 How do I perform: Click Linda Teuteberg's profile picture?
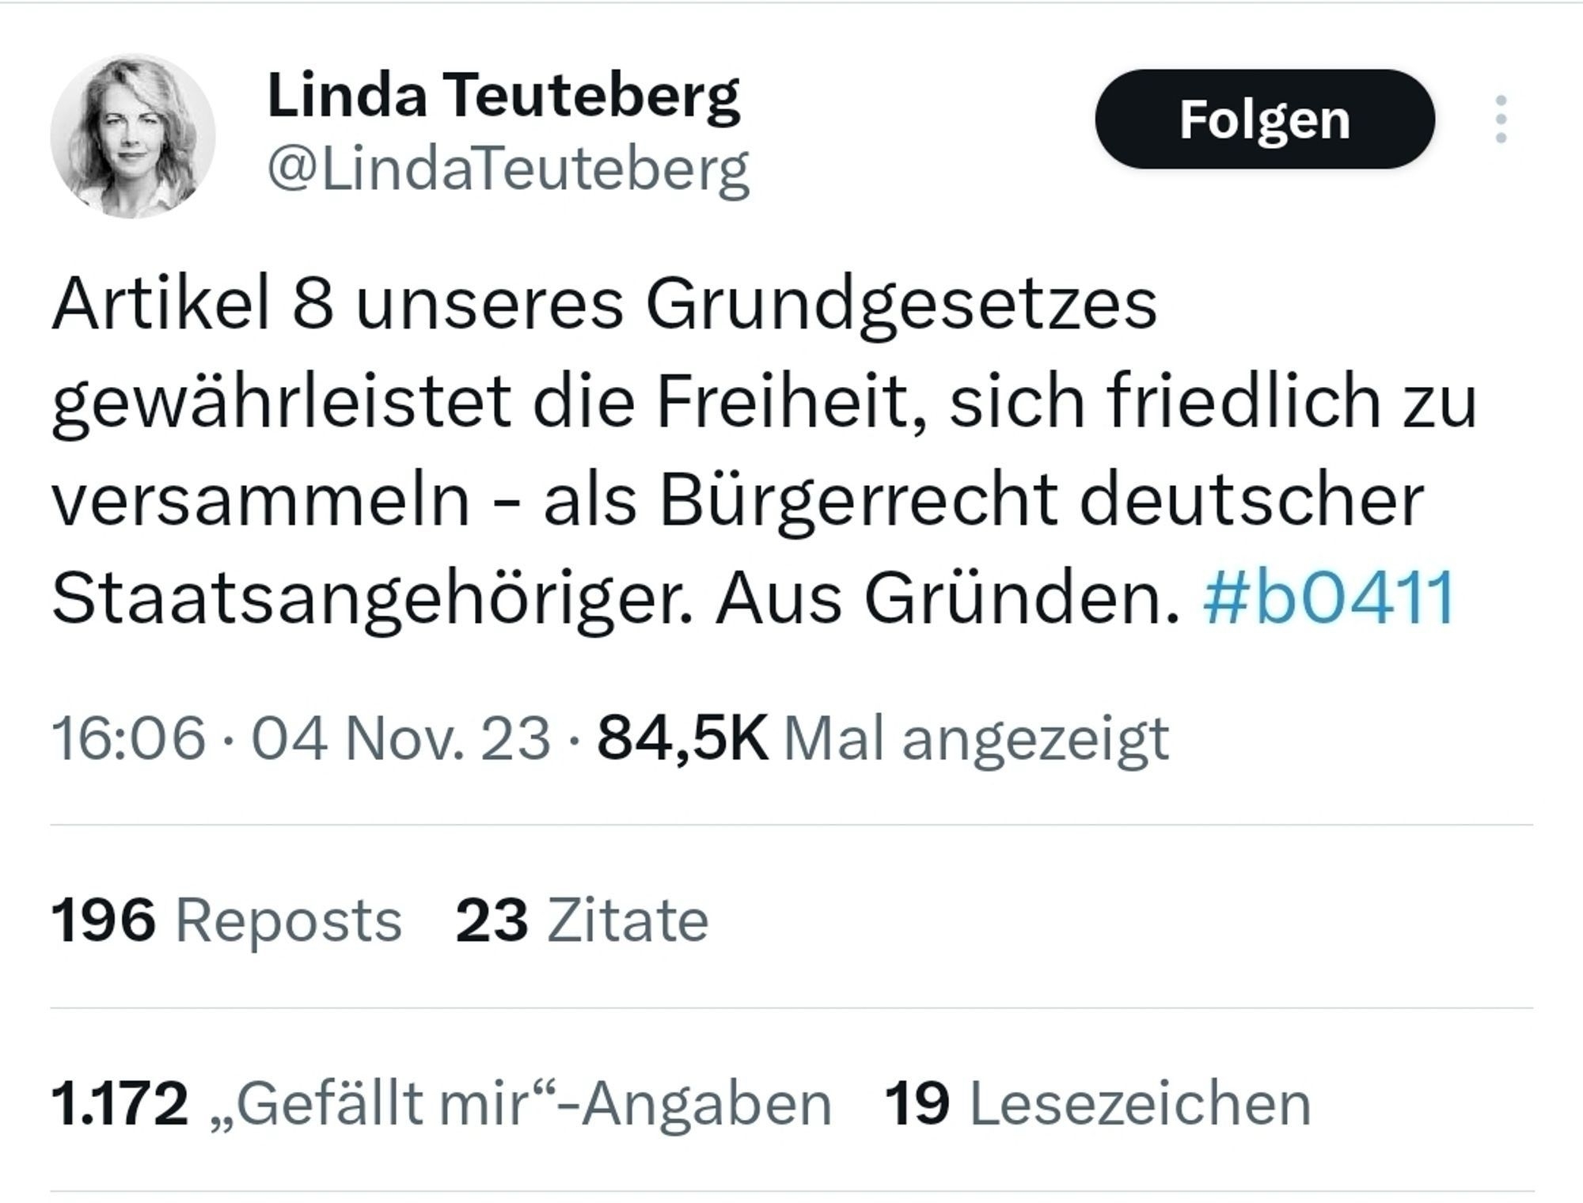click(x=133, y=136)
